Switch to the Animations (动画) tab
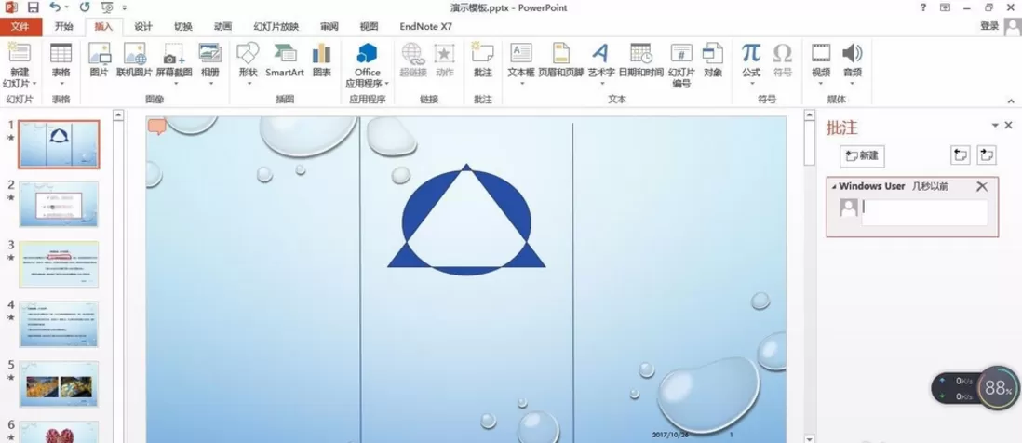Image resolution: width=1022 pixels, height=443 pixels. (x=222, y=27)
